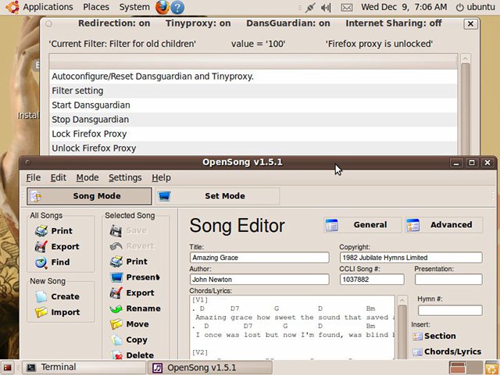Launch Firefox from the top panel

[162, 7]
